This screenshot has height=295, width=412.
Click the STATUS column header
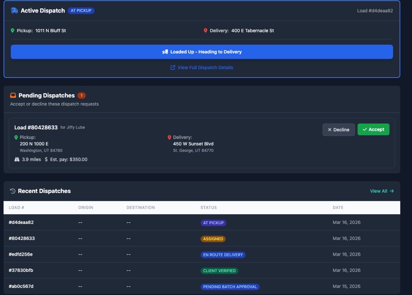[x=209, y=207]
